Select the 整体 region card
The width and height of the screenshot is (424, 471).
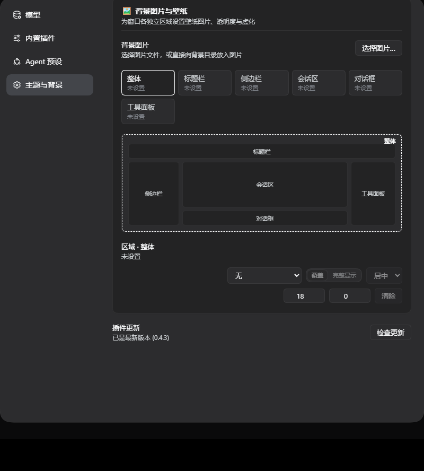click(148, 83)
